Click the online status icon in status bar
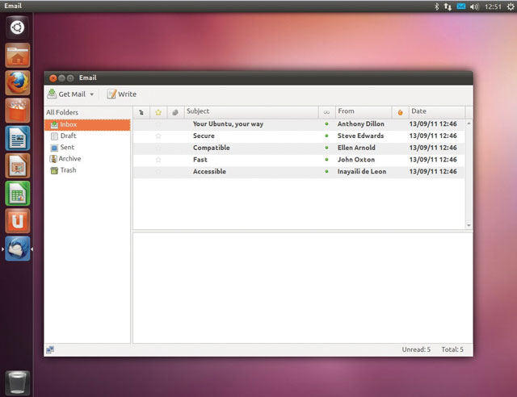The height and width of the screenshot is (397, 517). (50, 350)
